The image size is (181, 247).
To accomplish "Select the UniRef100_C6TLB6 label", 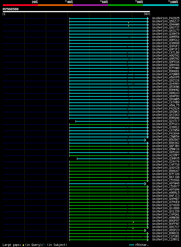I will click(x=166, y=53).
